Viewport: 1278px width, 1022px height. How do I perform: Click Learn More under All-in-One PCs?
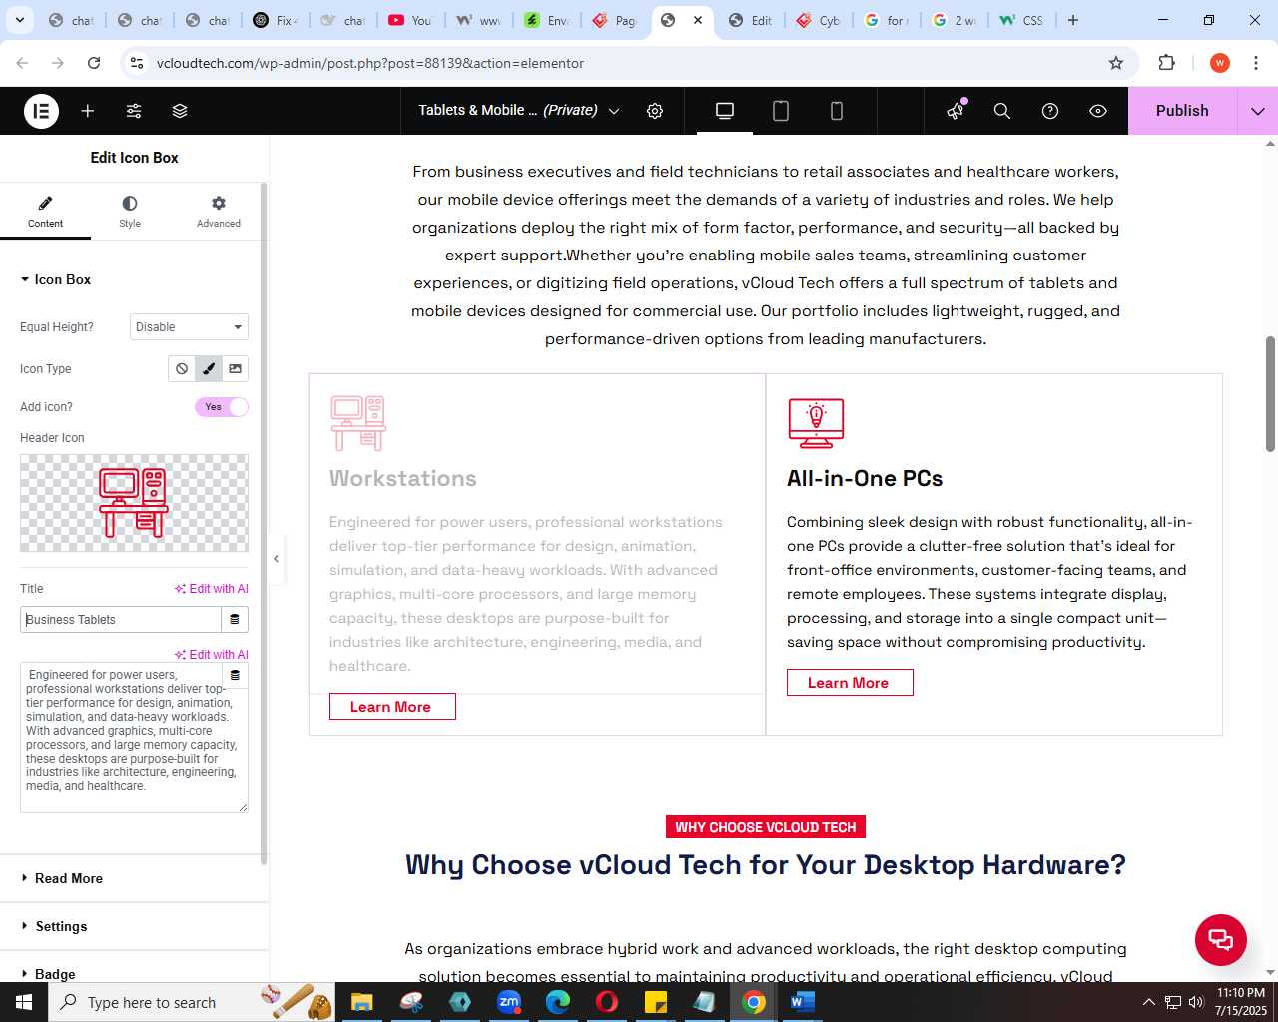(x=850, y=683)
